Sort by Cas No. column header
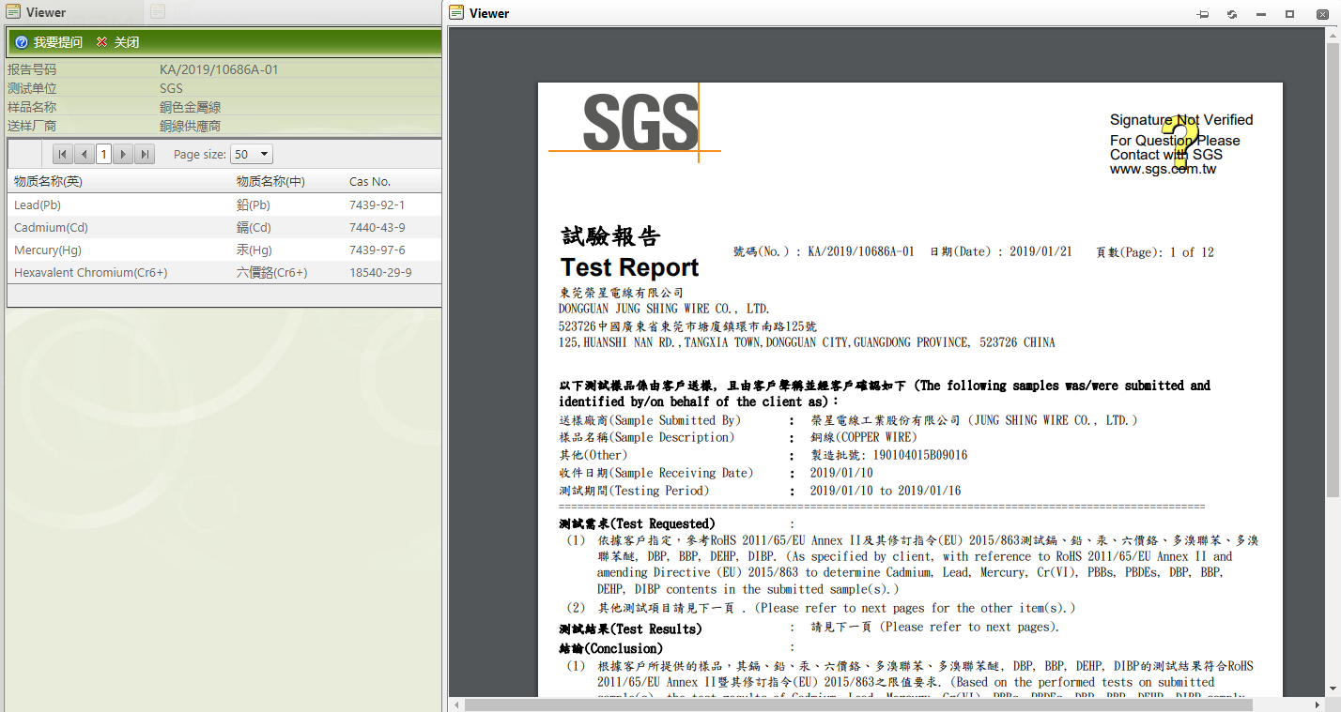The width and height of the screenshot is (1341, 712). 370,181
